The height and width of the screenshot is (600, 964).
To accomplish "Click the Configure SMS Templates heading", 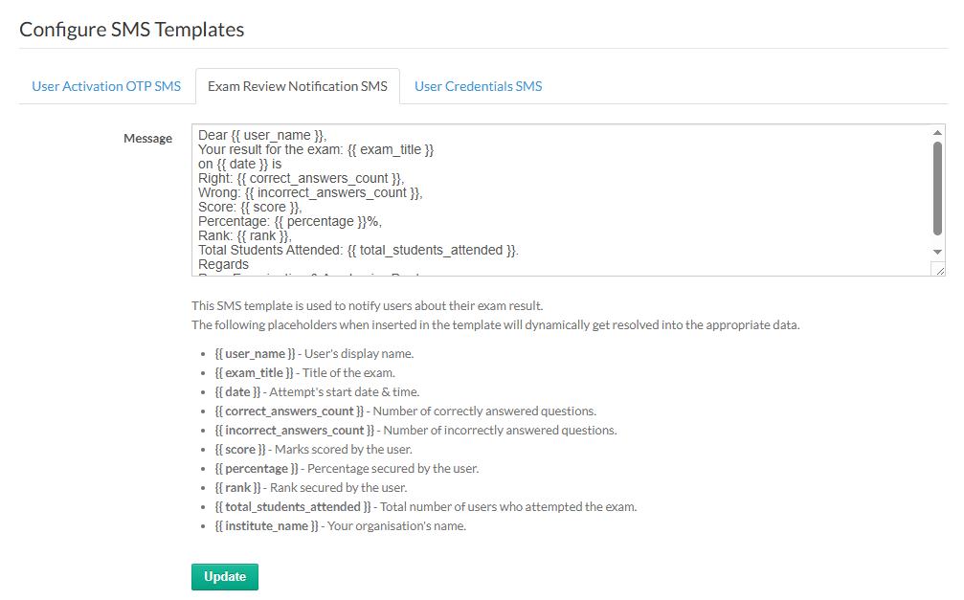I will point(132,30).
